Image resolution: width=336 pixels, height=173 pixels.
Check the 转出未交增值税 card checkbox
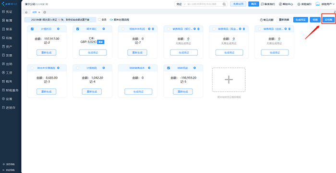coord(32,68)
